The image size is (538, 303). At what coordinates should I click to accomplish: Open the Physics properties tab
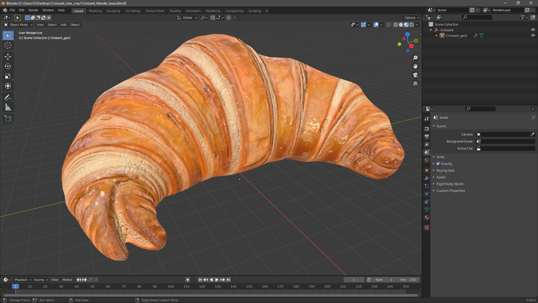427,194
